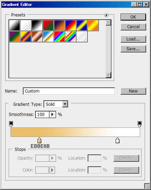Click on the gradient preview bar
The height and width of the screenshot is (190, 151).
click(75, 132)
